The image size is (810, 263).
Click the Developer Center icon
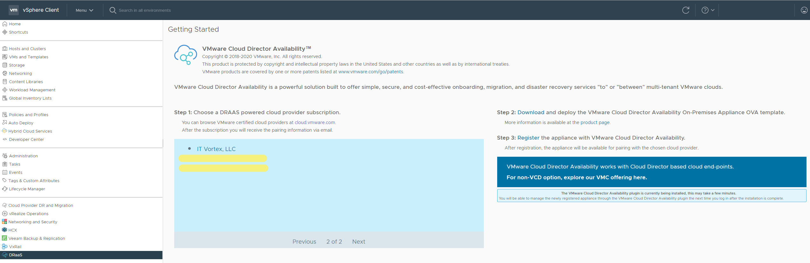[5, 139]
